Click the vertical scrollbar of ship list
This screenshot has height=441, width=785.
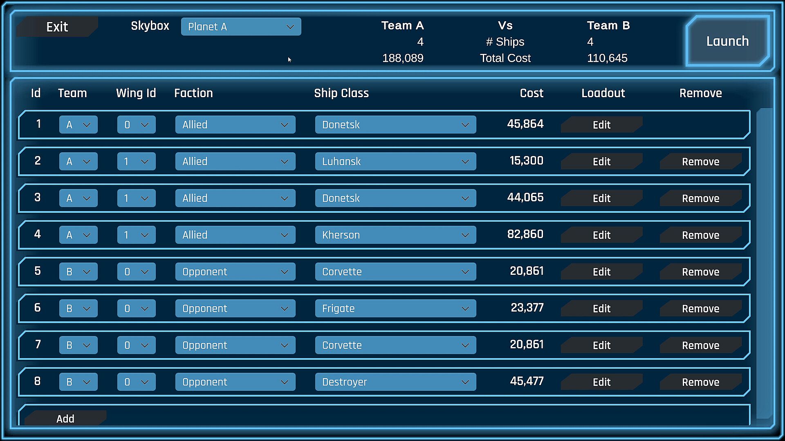pyautogui.click(x=763, y=261)
